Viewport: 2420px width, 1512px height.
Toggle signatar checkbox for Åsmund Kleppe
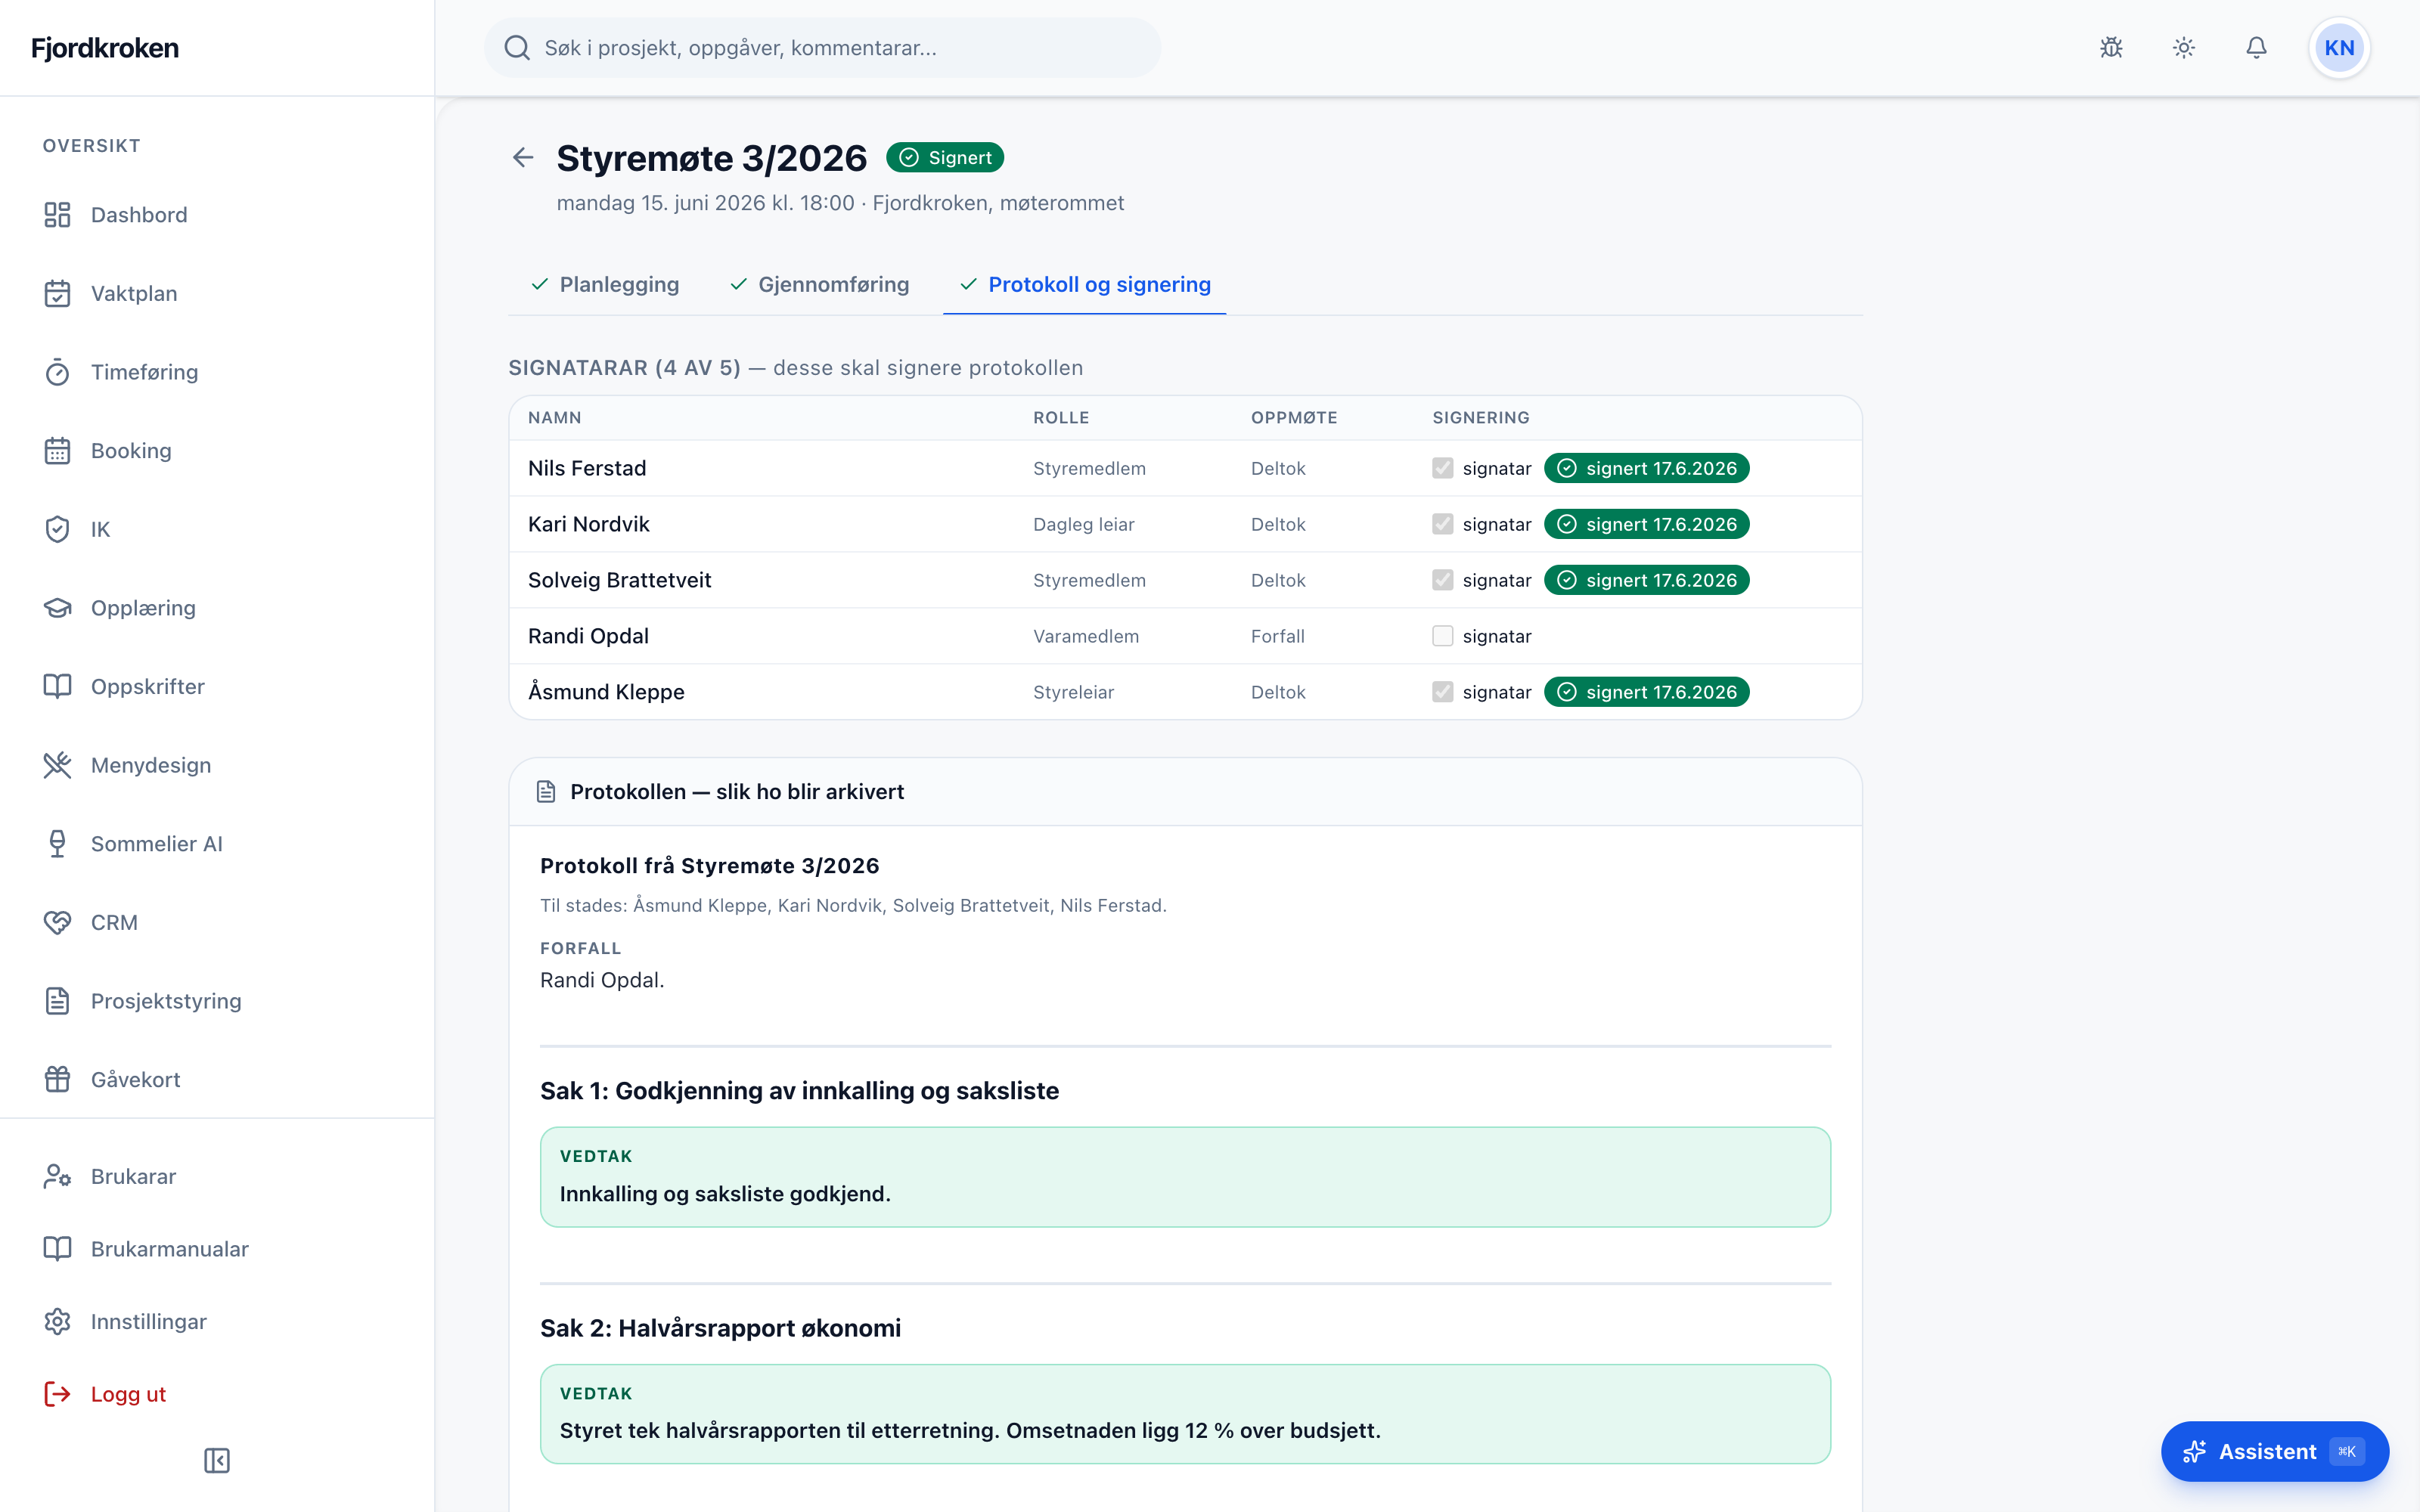1442,692
